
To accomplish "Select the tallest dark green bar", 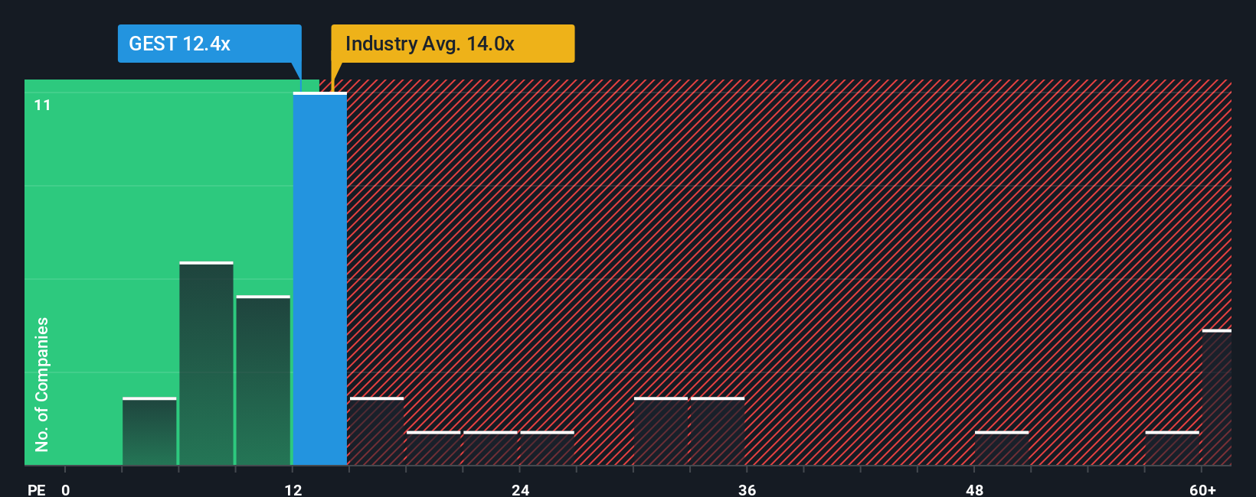I will (x=206, y=363).
